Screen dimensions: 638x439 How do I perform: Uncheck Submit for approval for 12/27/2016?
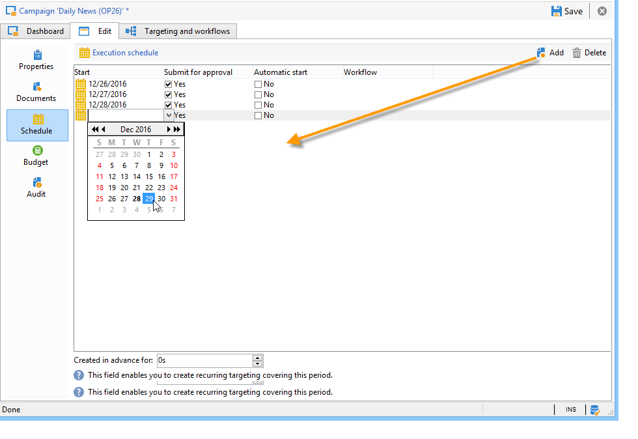[x=168, y=95]
